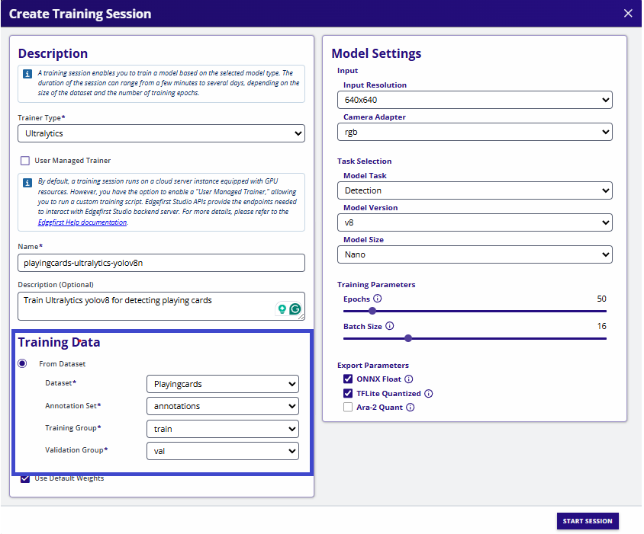Screen dimensions: 644x534
Task: Open the Model Size dropdown
Action: [475, 254]
